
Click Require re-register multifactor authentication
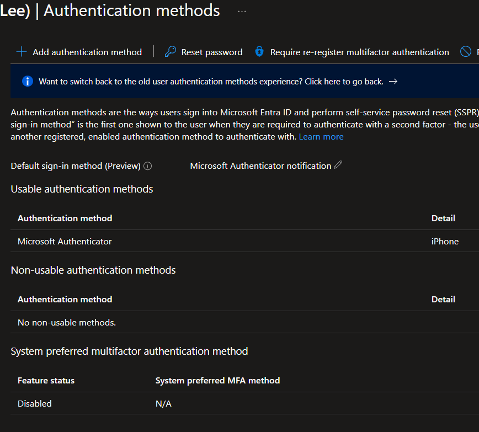(358, 52)
